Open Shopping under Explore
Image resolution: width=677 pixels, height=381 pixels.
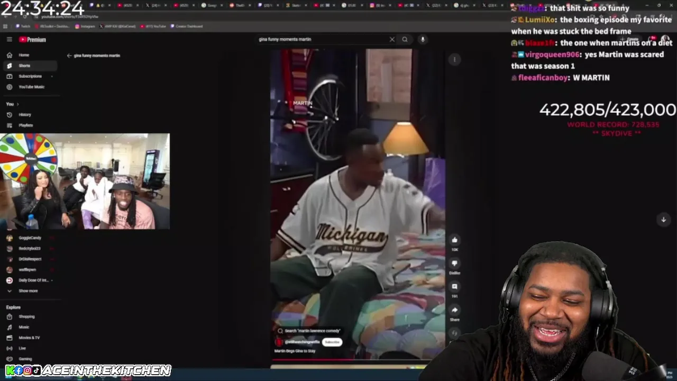pos(26,316)
